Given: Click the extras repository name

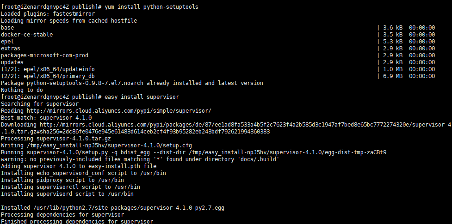Looking at the screenshot, I should point(11,48).
